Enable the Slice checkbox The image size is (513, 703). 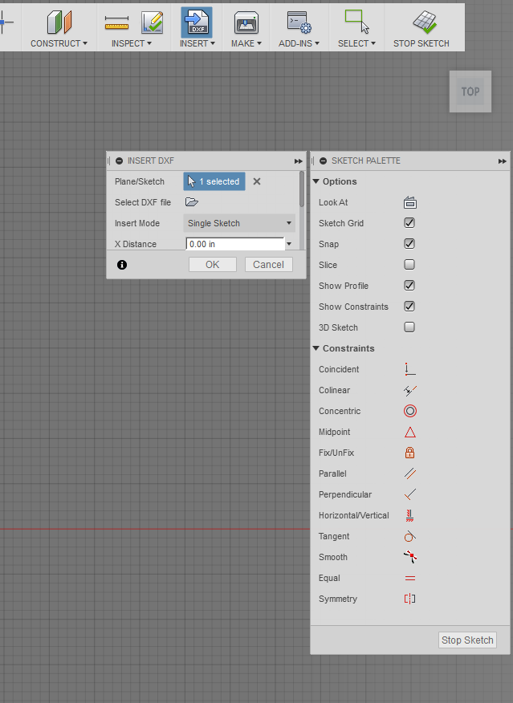coord(409,265)
